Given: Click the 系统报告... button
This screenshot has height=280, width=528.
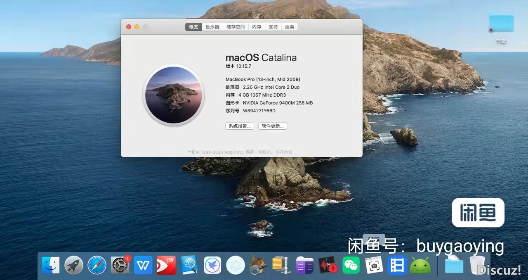Looking at the screenshot, I should pos(240,126).
